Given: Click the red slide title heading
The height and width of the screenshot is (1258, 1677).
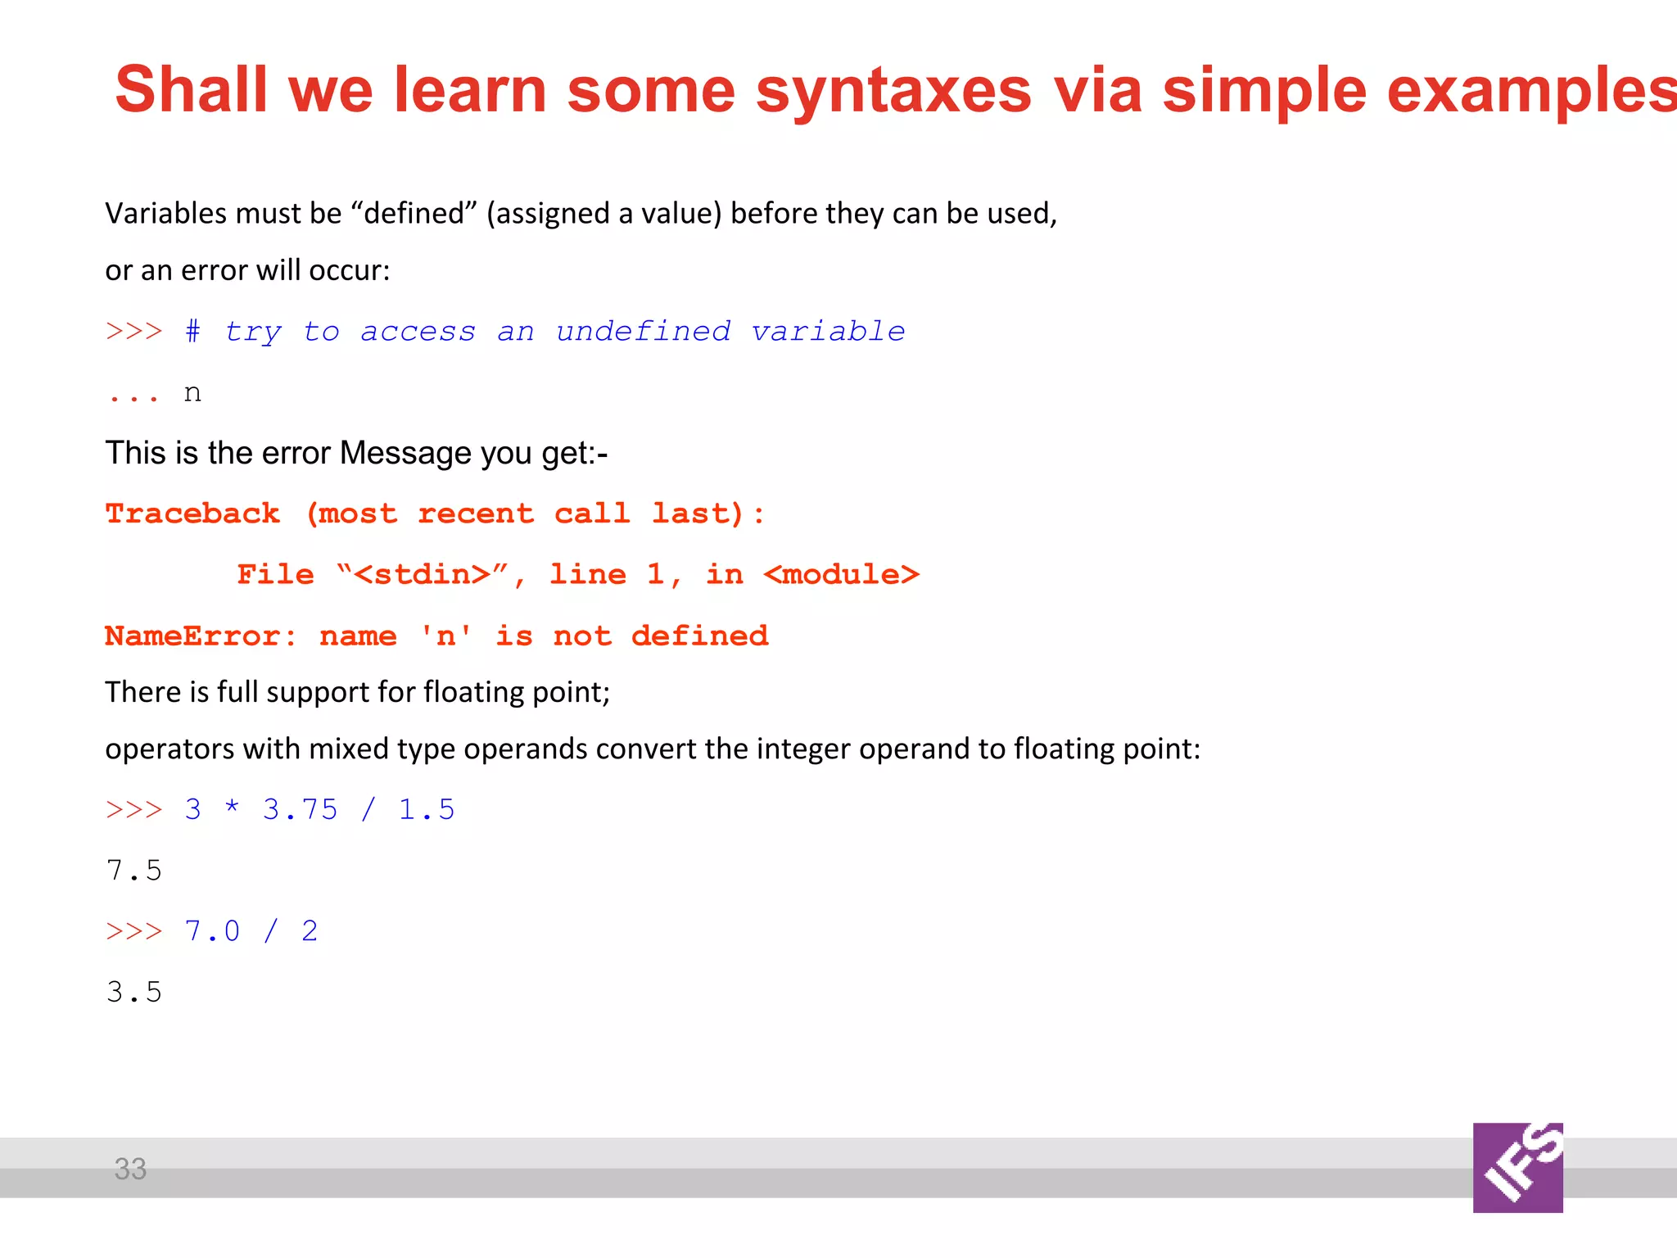Looking at the screenshot, I should [x=893, y=90].
